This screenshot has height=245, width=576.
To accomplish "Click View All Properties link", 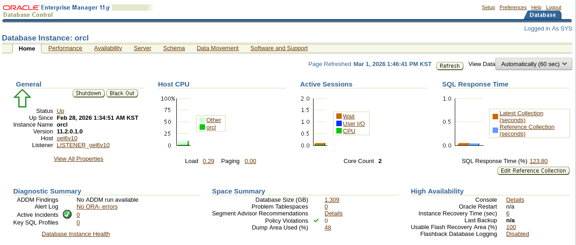I will coord(78,159).
